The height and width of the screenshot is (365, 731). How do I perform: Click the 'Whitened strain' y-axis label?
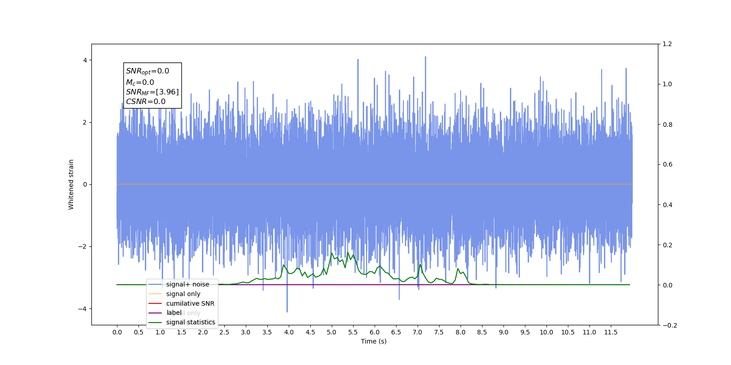click(71, 184)
